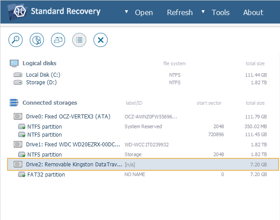Screen dimensions: 280x220
Task: Toggle the list view icon
Action: (x=79, y=40)
